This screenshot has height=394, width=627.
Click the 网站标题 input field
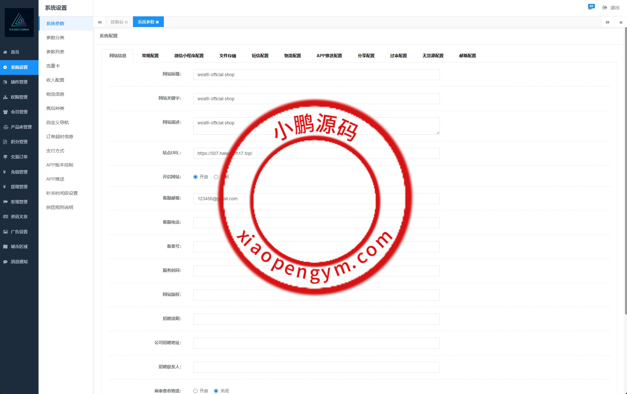[x=316, y=75]
